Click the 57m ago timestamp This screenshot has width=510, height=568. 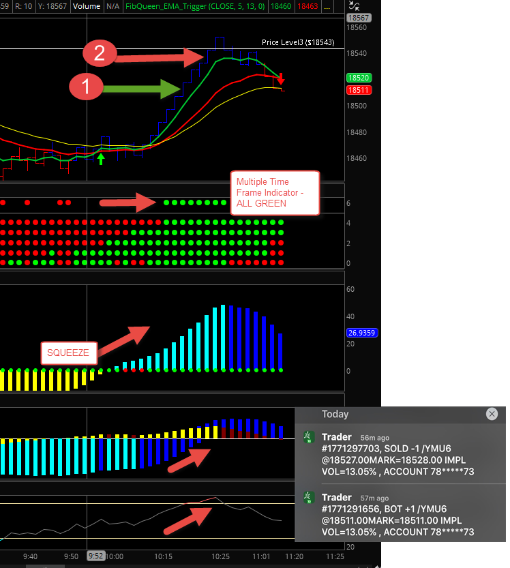tap(374, 498)
